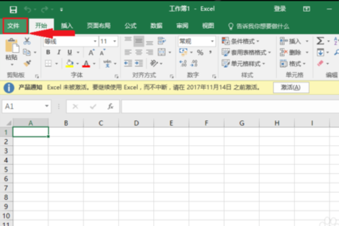Open the Font Color dropdown arrow
This screenshot has width=339, height=226.
coord(94,64)
